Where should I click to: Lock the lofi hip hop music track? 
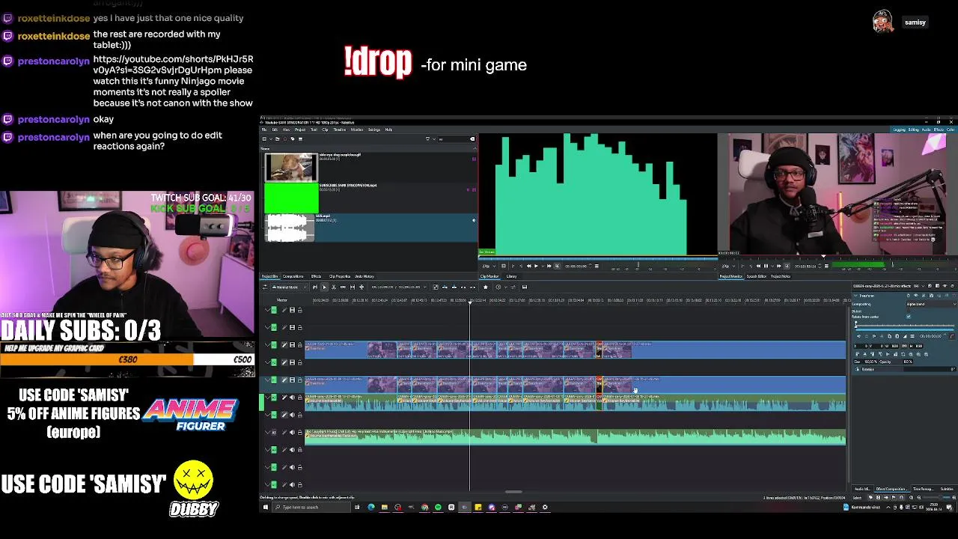pos(300,432)
